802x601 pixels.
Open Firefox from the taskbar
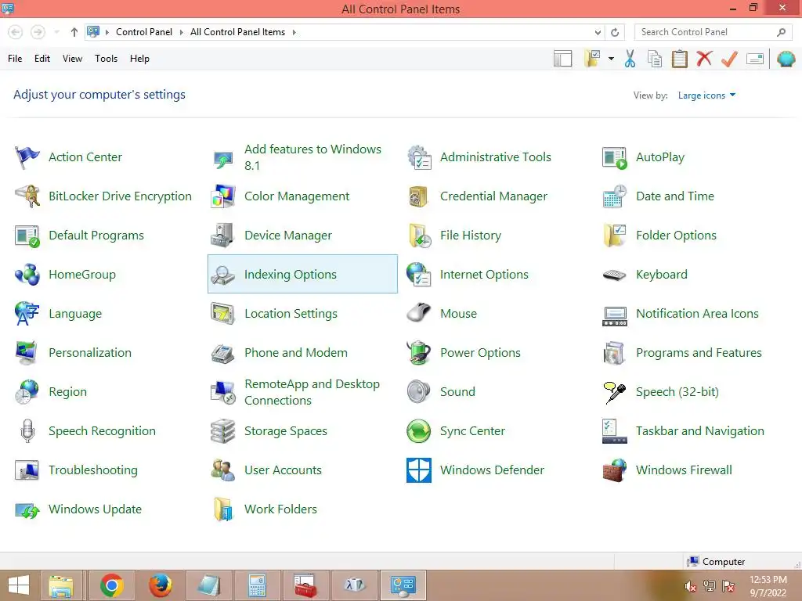[160, 585]
